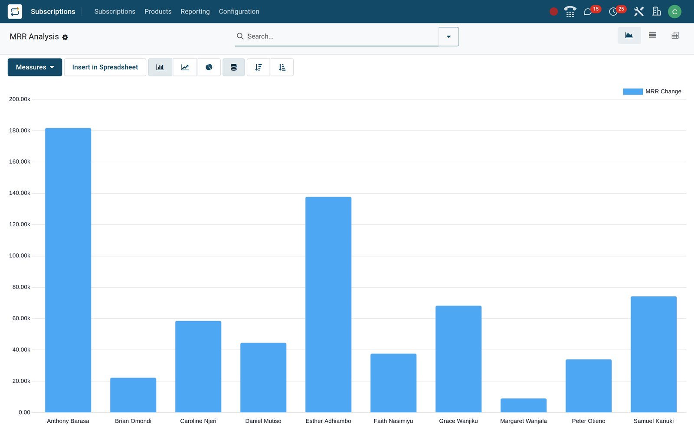
Task: Sort bars in ascending order
Action: click(x=282, y=67)
